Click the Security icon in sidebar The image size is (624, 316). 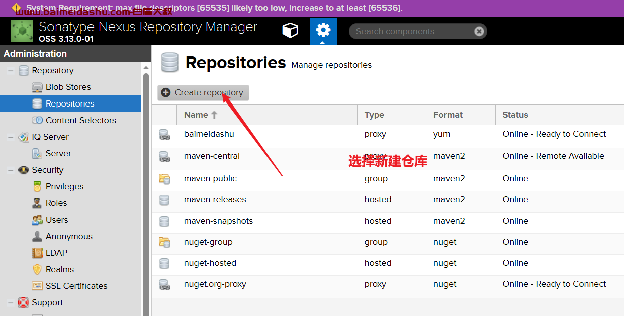click(x=23, y=170)
